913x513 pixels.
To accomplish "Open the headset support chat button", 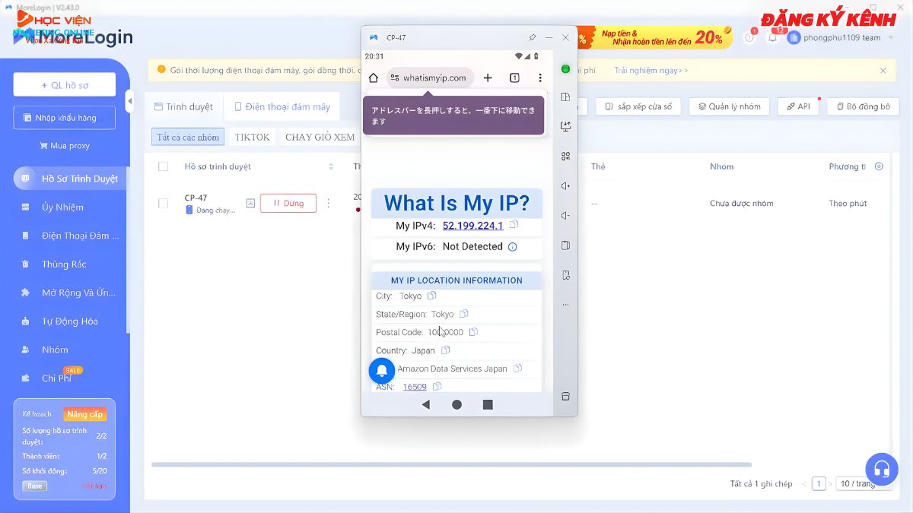I will [x=881, y=469].
